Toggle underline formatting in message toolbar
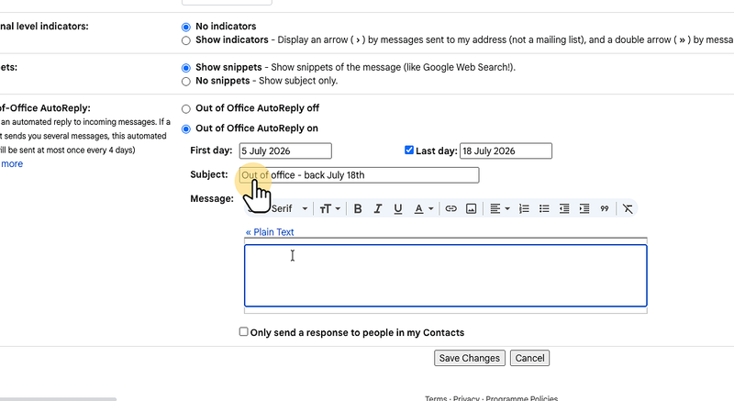The height and width of the screenshot is (401, 734). [x=398, y=208]
